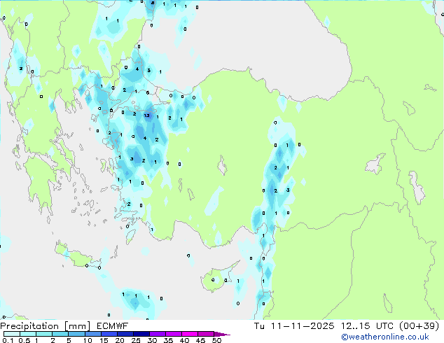The image size is (444, 343).
Task: Click the 45–50 mm legend color swatch
Action: pyautogui.click(x=206, y=334)
